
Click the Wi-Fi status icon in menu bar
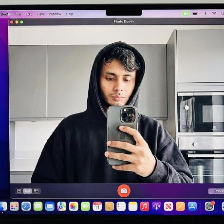point(214,13)
